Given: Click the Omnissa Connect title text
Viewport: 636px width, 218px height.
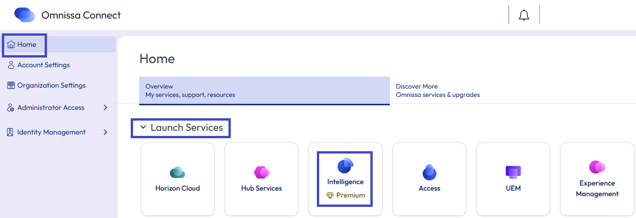Looking at the screenshot, I should pyautogui.click(x=81, y=15).
